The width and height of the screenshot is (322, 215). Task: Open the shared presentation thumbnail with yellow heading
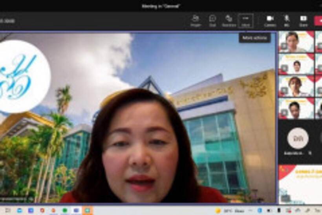[300, 185]
